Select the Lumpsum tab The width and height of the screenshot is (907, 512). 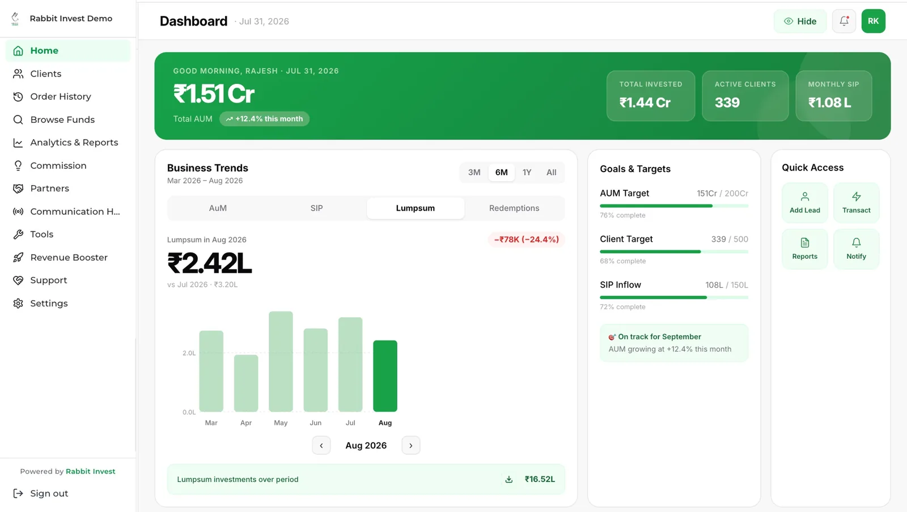pos(416,208)
